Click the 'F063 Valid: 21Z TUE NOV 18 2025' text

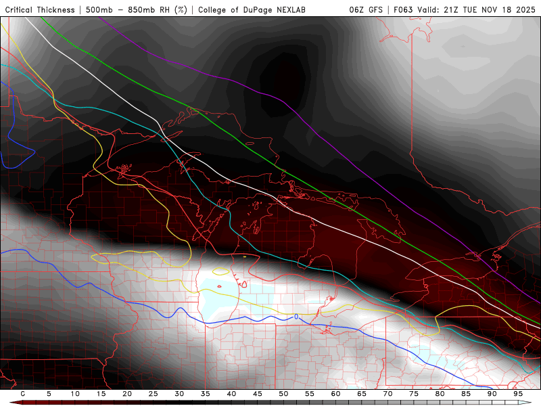[x=465, y=9]
